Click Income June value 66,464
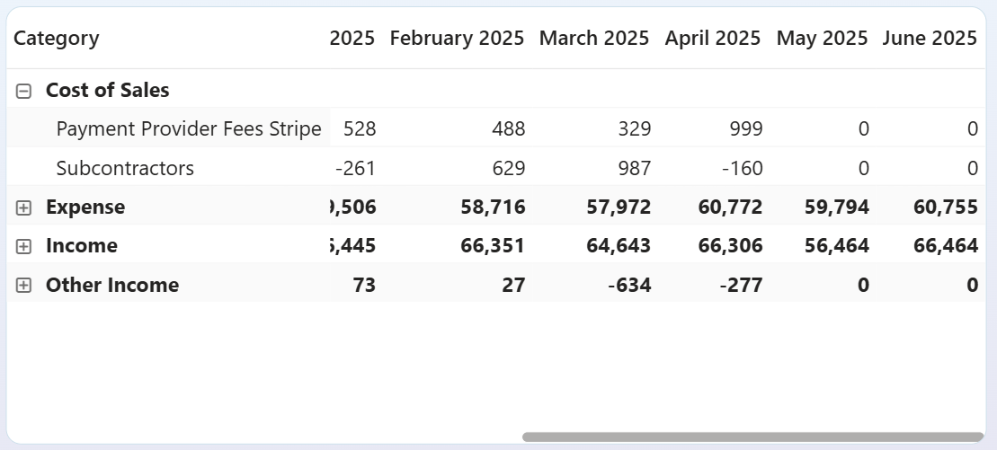The image size is (997, 450). (x=946, y=246)
